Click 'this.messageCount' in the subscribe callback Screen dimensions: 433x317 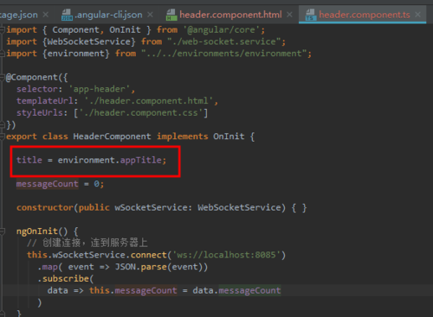(x=132, y=290)
